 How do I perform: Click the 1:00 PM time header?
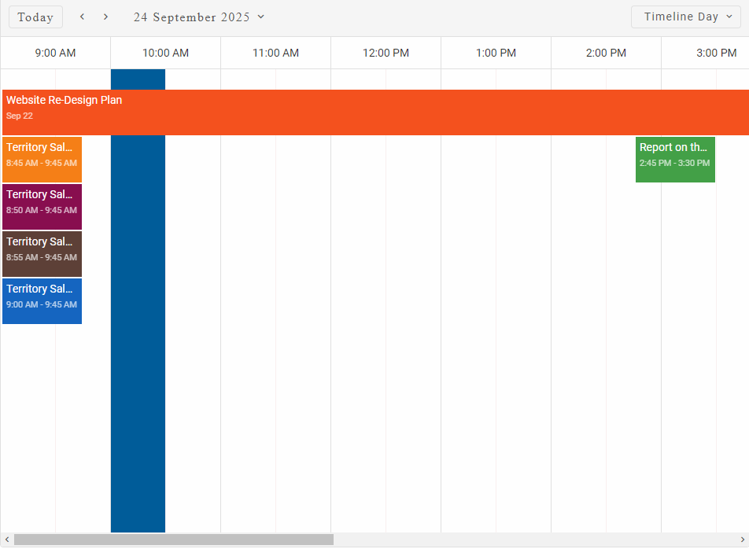[496, 53]
